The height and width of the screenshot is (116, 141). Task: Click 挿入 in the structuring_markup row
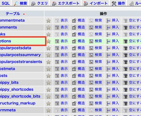pos(115,103)
